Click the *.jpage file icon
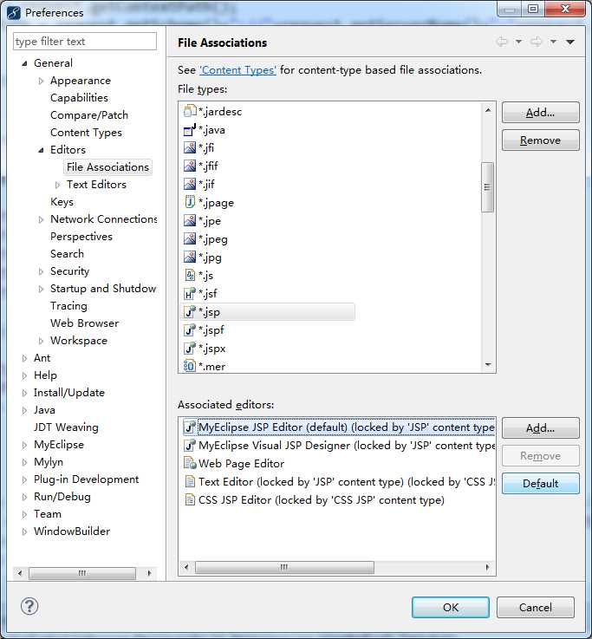Viewport: 592px width, 639px height. point(190,202)
